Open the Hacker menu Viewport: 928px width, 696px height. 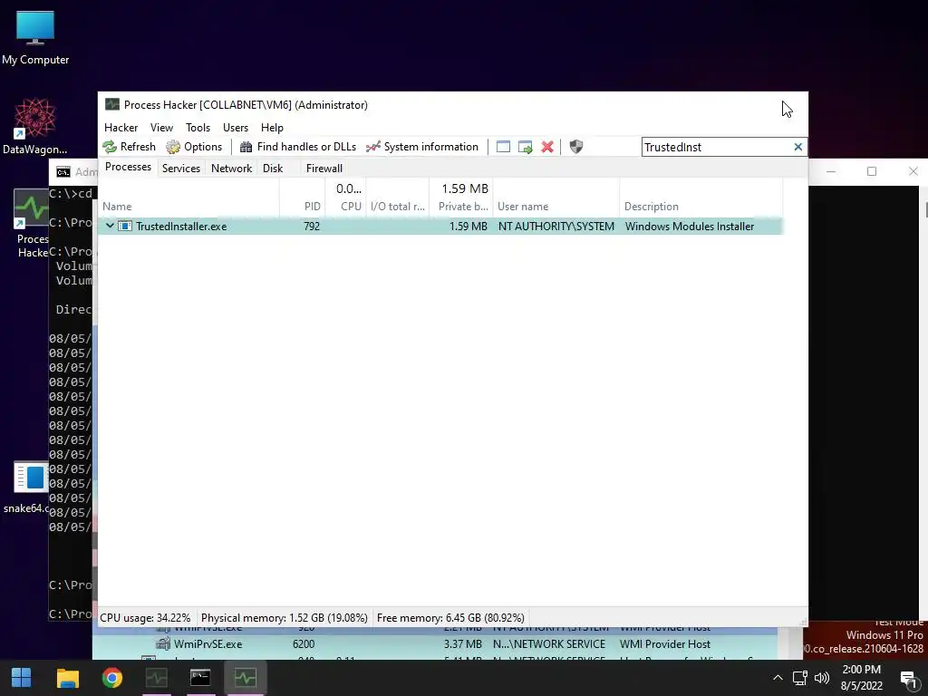click(121, 128)
